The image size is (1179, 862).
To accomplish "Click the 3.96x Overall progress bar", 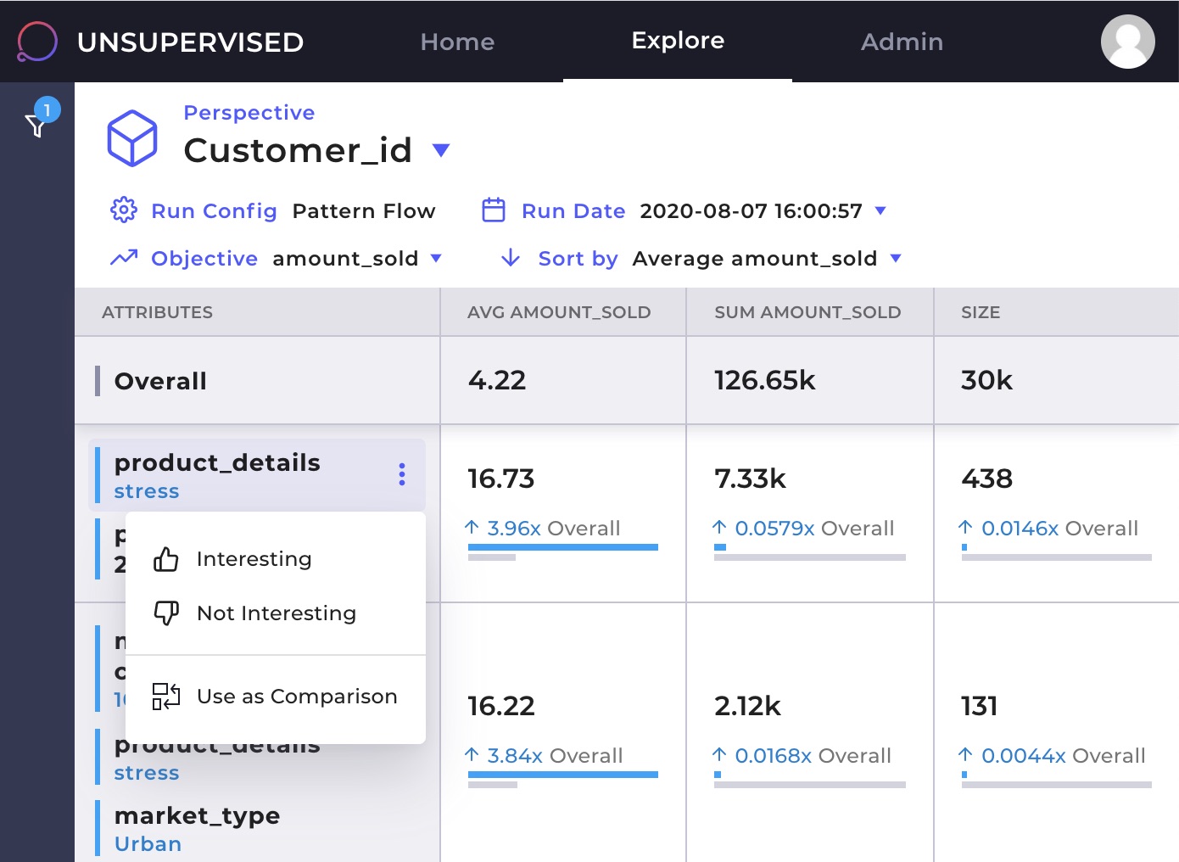I will coord(562,548).
